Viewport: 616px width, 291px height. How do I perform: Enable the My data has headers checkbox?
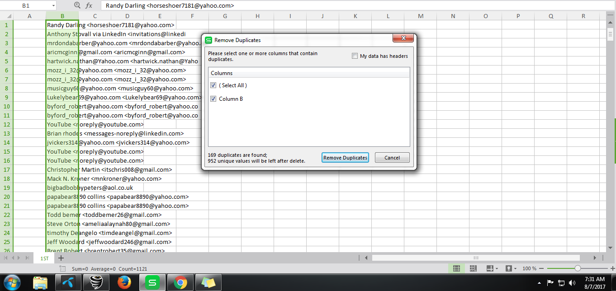[355, 56]
